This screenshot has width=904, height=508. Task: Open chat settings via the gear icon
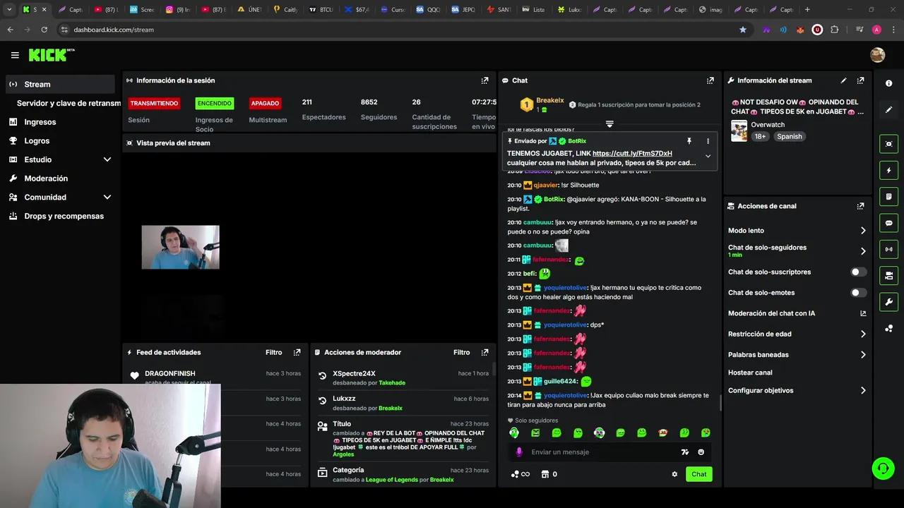point(675,474)
